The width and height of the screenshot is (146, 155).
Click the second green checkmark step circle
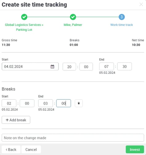point(73,17)
